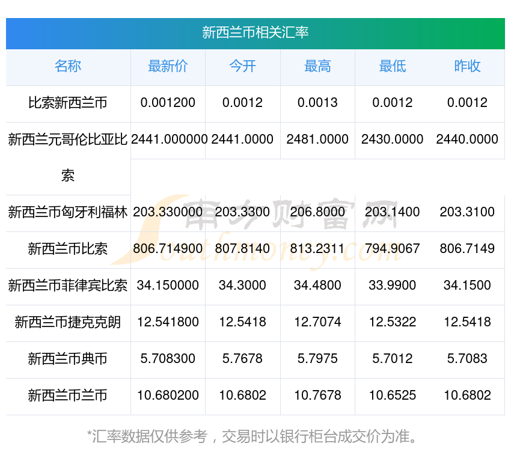511x455 pixels.
Task: Click the 新西兰币菲律宾比索 row name
Action: (68, 286)
